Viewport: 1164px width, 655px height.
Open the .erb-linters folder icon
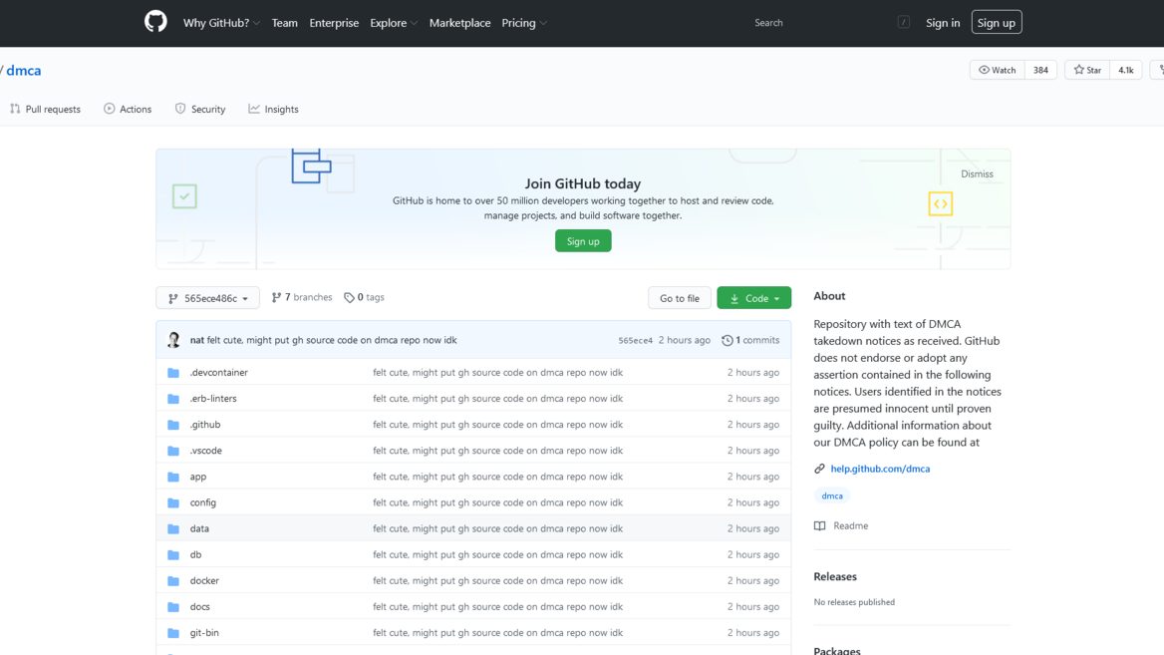173,399
